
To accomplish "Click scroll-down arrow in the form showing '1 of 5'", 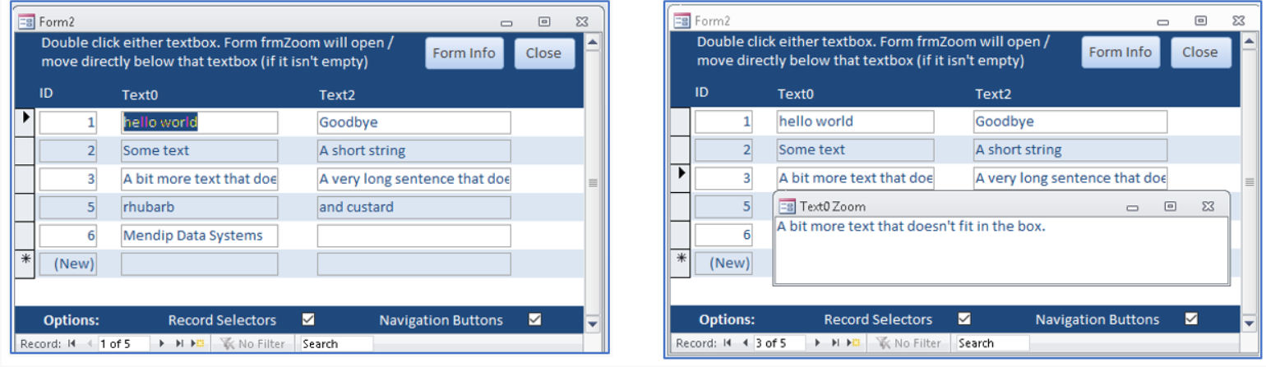I will coord(593,325).
